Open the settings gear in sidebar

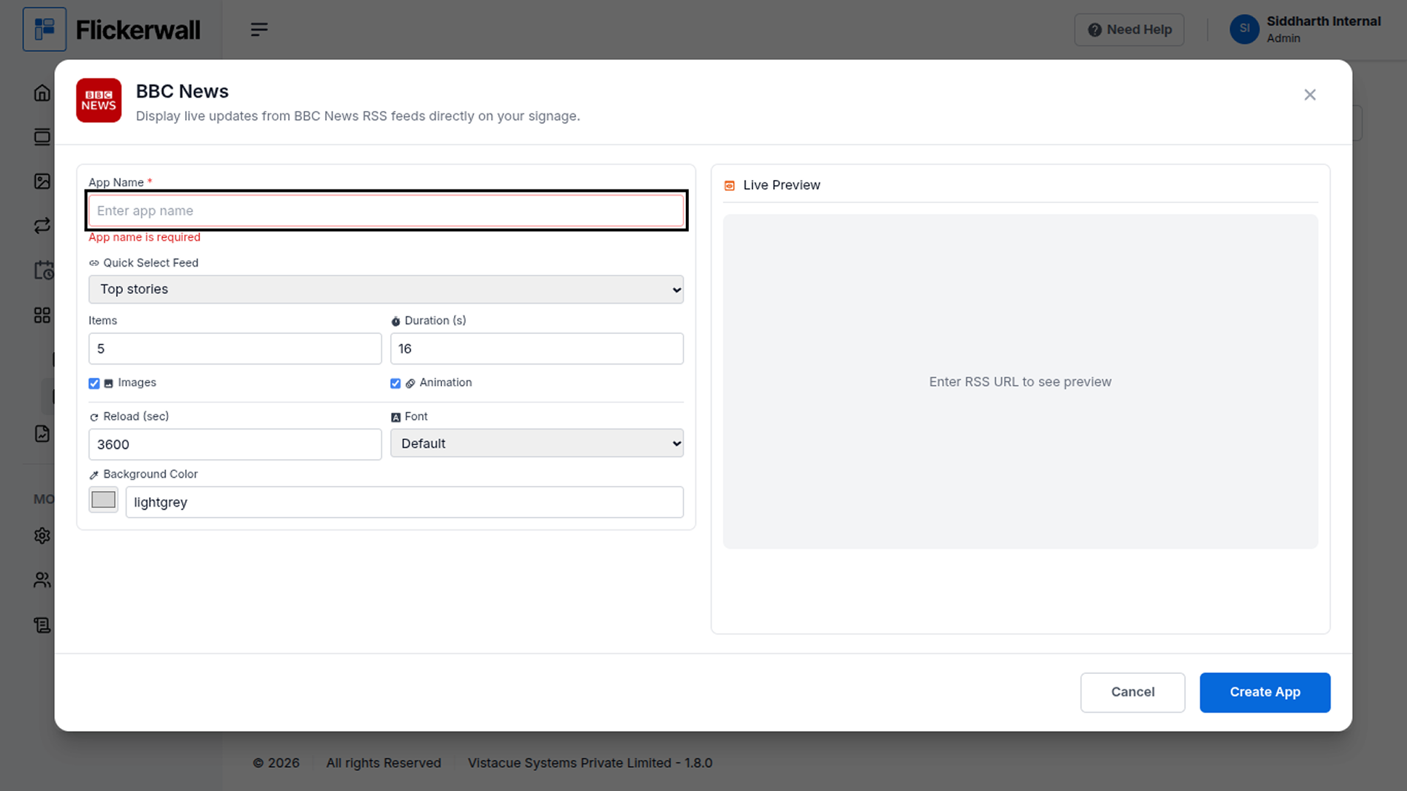(x=42, y=535)
